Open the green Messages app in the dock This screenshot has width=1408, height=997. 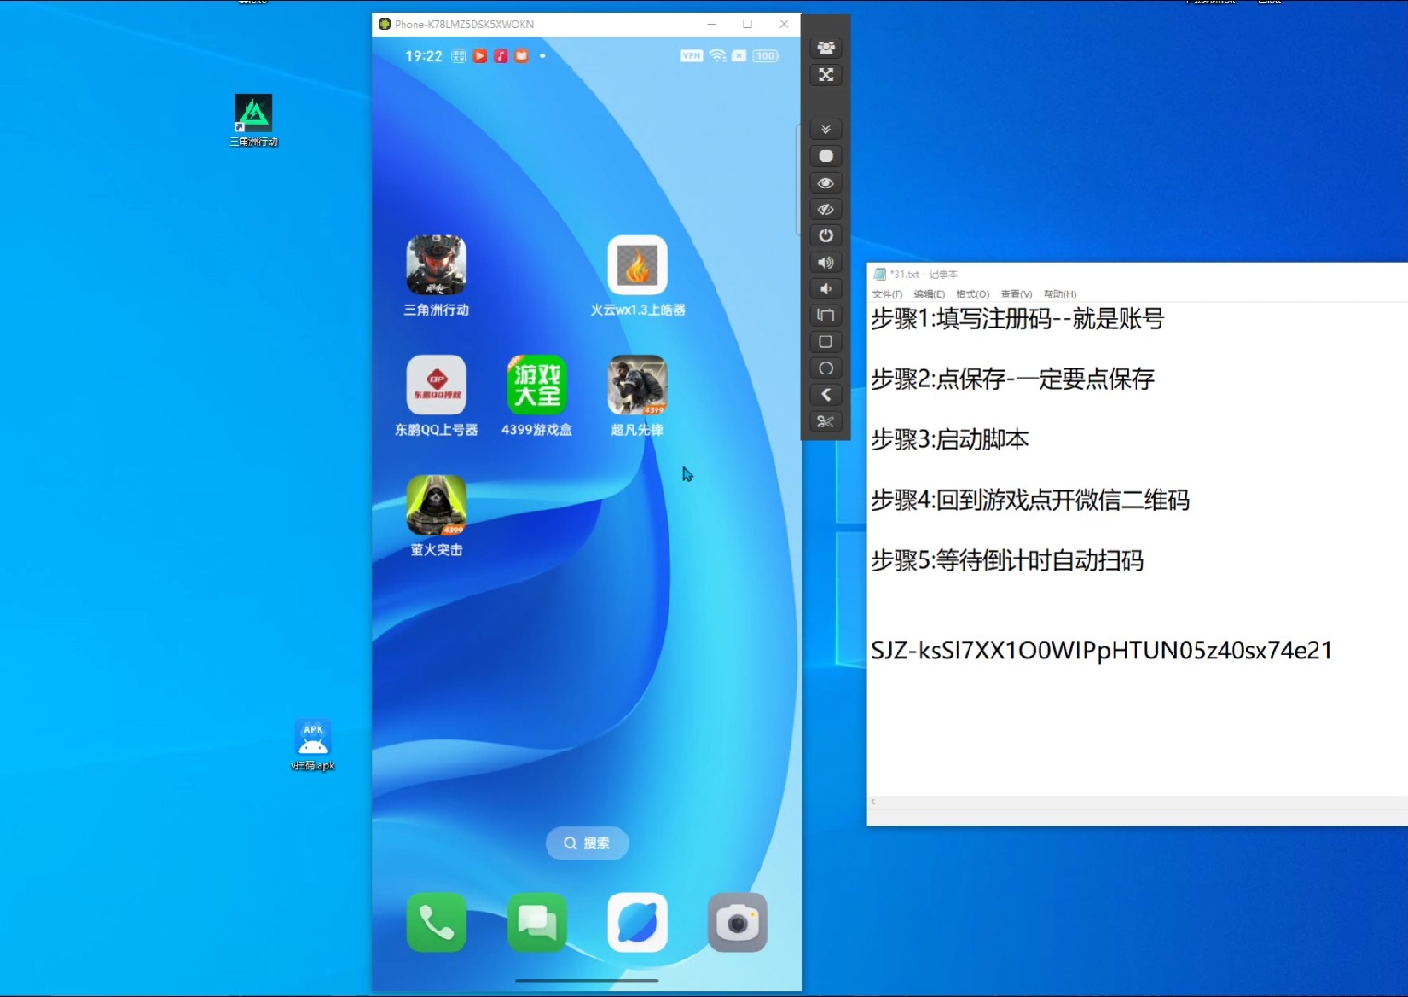(536, 921)
